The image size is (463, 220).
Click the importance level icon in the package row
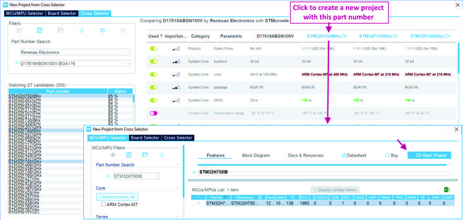coord(176,88)
